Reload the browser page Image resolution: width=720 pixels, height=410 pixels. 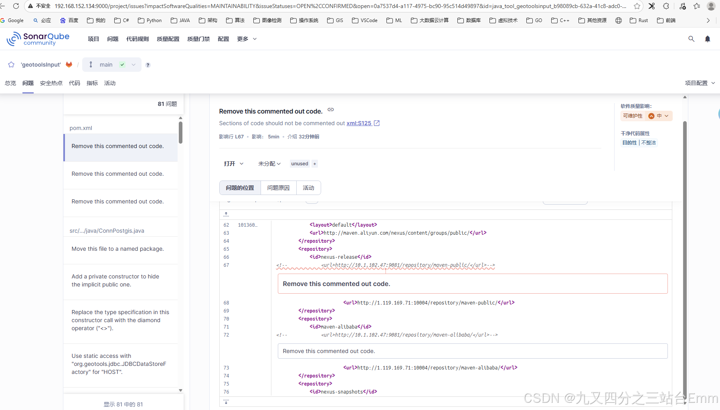coord(16,6)
